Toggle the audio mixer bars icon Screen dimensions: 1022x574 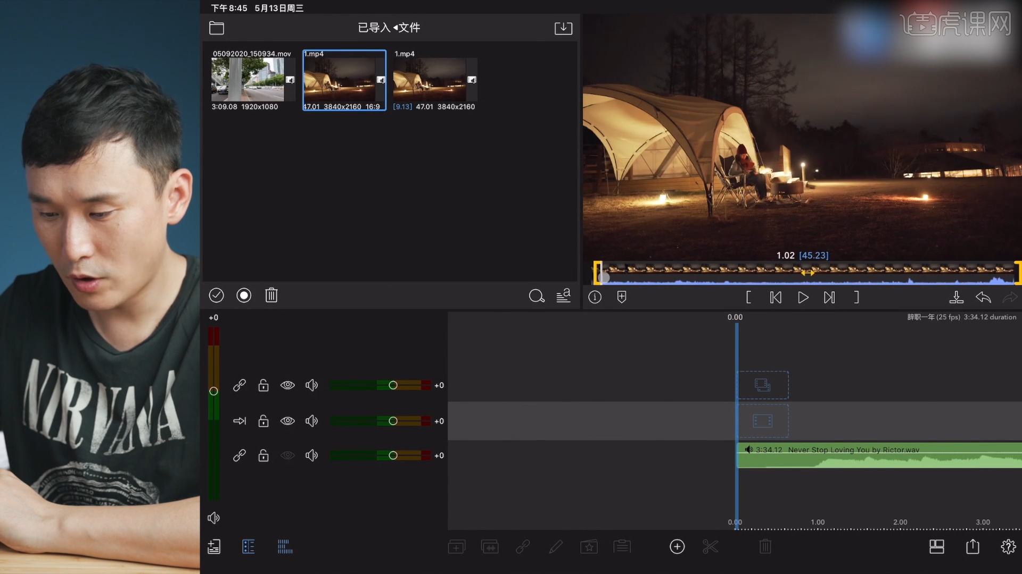pos(285,546)
